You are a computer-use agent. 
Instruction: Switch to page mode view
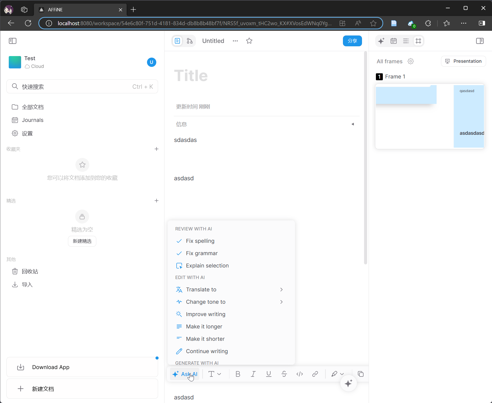tap(177, 41)
